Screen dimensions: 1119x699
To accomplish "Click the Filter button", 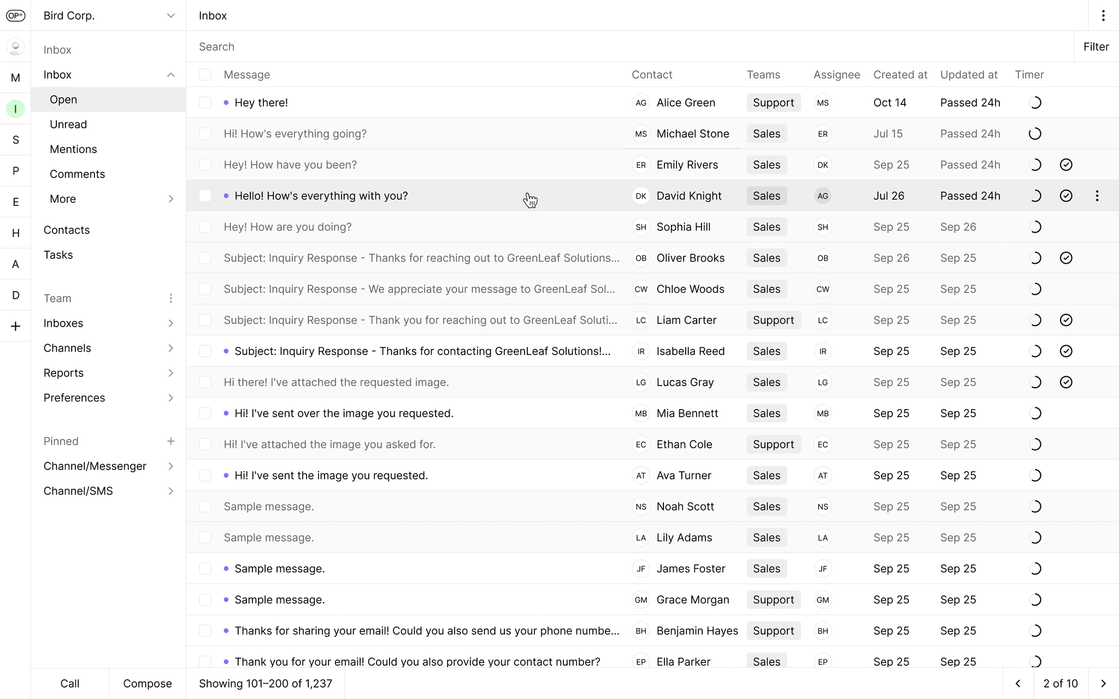I will [x=1096, y=47].
